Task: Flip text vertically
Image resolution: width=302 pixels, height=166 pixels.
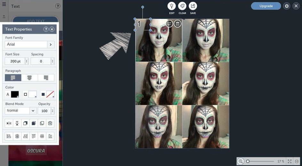Action: point(17,123)
